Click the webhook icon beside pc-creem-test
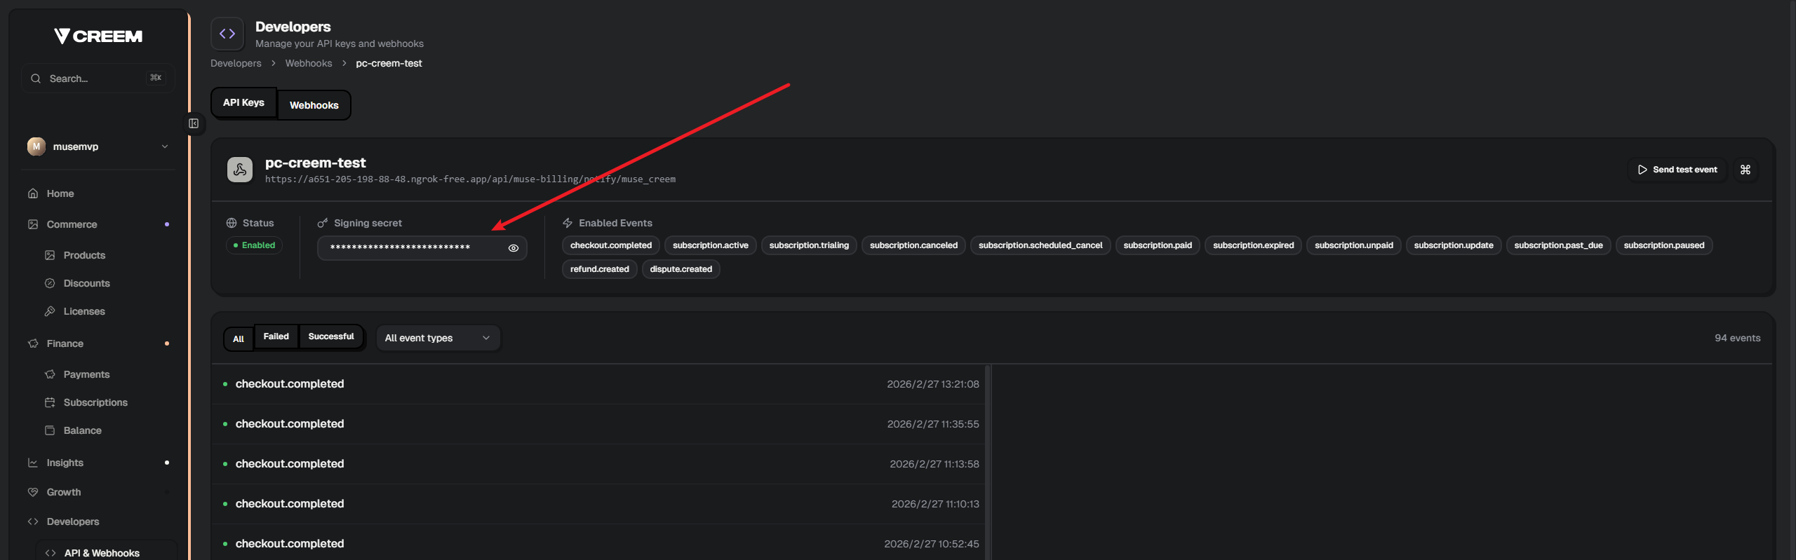Image resolution: width=1796 pixels, height=560 pixels. (240, 170)
